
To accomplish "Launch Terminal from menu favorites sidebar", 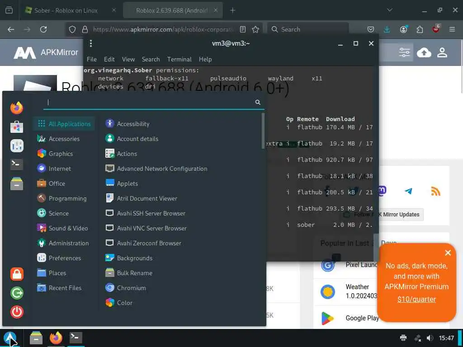I will click(17, 164).
